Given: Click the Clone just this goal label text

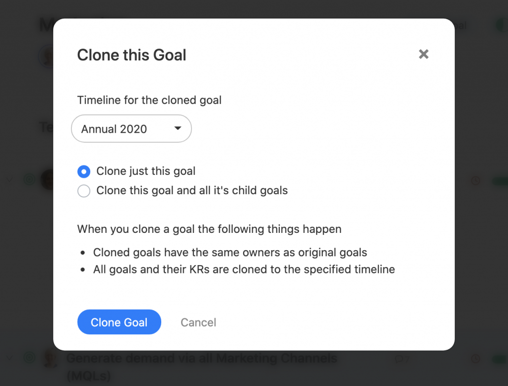Looking at the screenshot, I should (146, 171).
